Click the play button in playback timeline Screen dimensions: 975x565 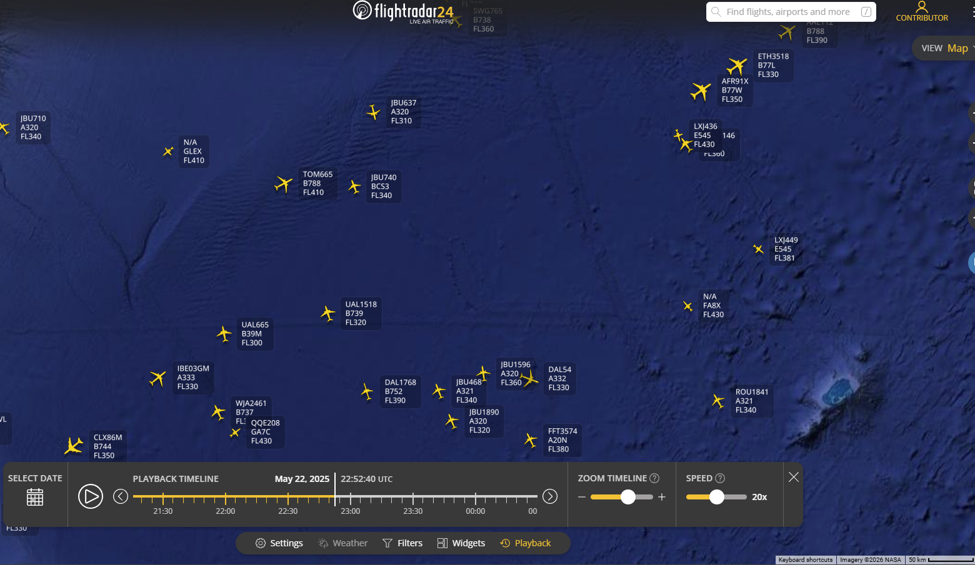tap(91, 496)
